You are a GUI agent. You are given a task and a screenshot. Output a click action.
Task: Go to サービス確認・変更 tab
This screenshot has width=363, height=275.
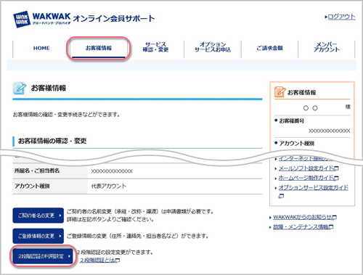click(155, 47)
